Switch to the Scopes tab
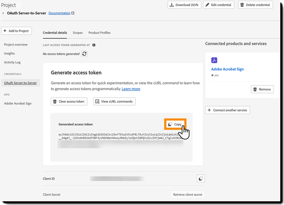The height and width of the screenshot is (205, 284). click(78, 33)
